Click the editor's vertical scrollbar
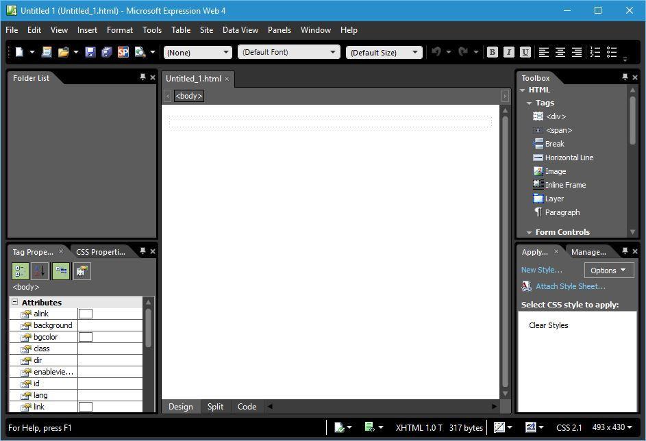 505,251
